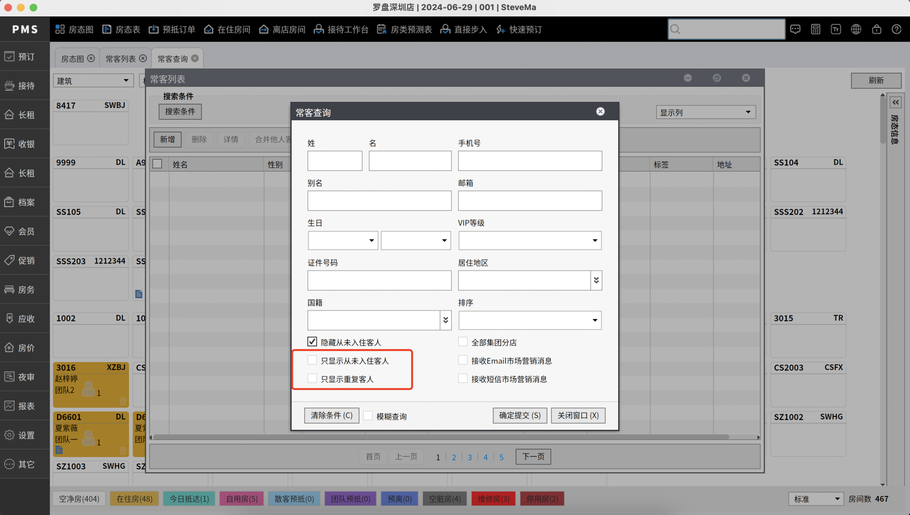Expand the VIP等级 dropdown
This screenshot has width=910, height=515.
[530, 240]
